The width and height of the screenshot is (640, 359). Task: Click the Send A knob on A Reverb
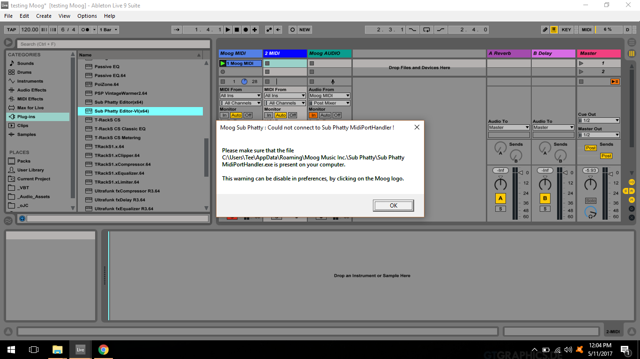tap(500, 148)
